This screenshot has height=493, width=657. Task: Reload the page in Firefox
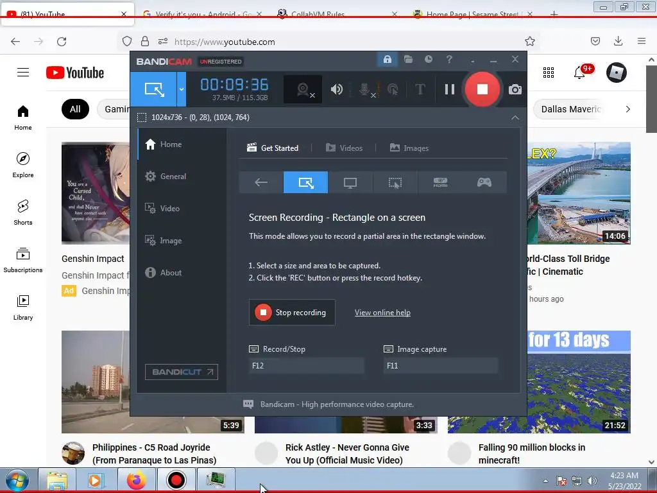pyautogui.click(x=62, y=42)
